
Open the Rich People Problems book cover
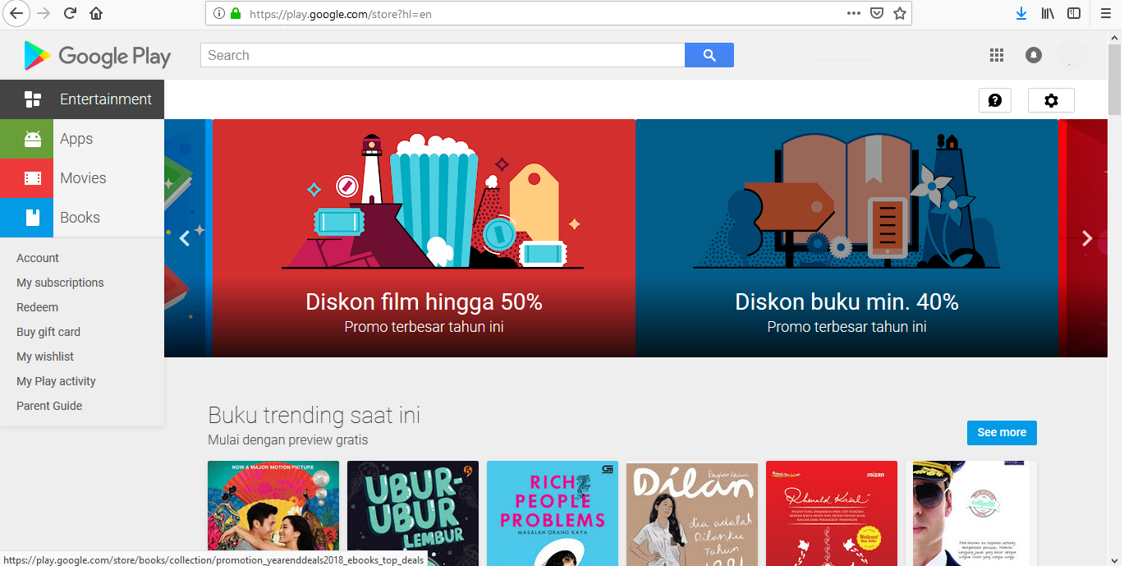pos(553,513)
